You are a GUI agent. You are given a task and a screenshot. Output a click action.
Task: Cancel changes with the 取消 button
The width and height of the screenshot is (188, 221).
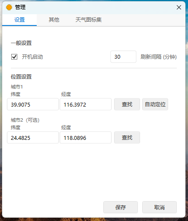pos(159,207)
